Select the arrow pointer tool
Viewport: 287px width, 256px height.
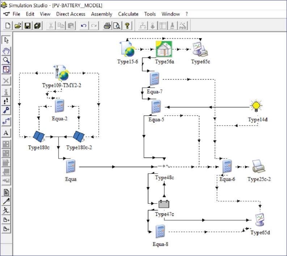pos(6,40)
